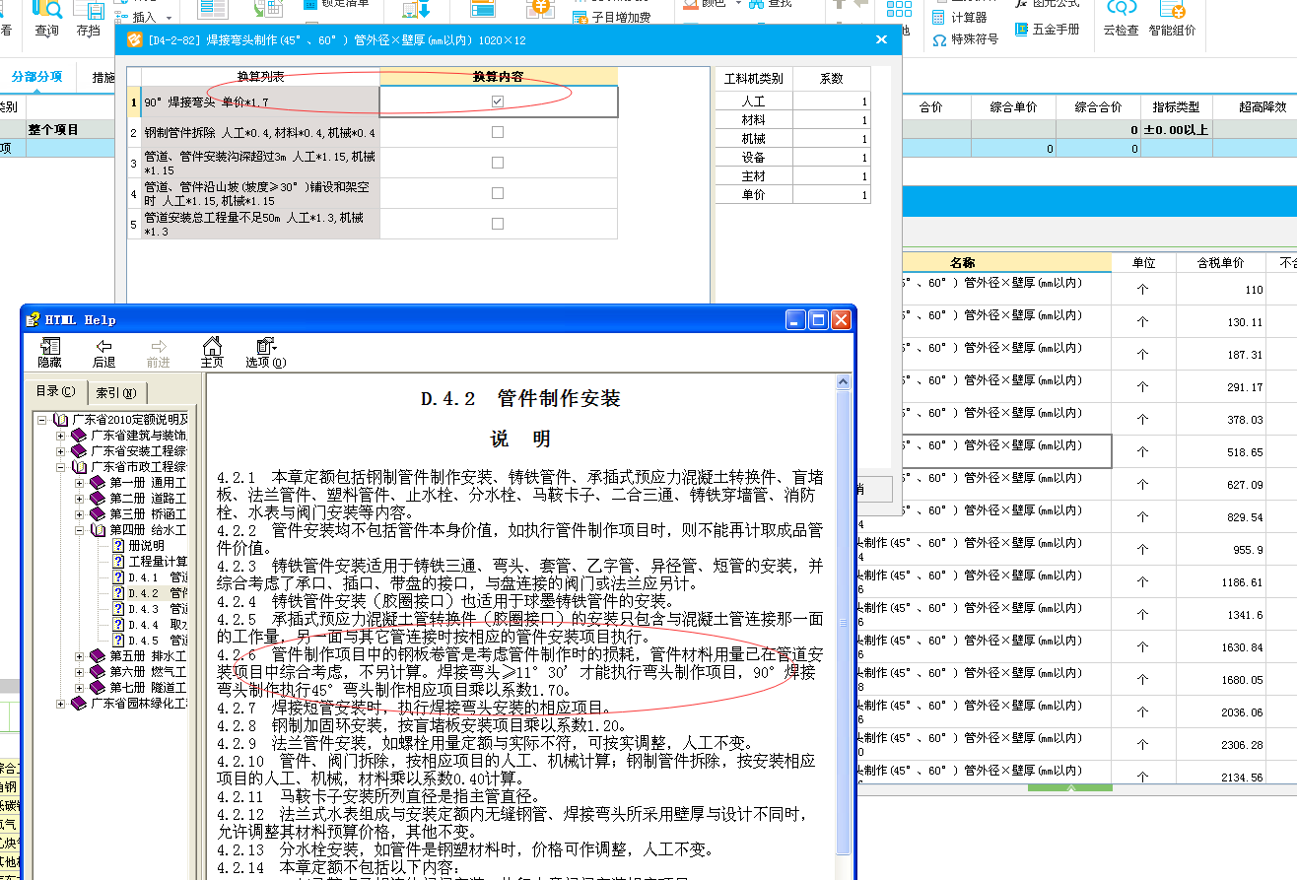Expand the 第三册 桥涵 tree node

tap(80, 514)
